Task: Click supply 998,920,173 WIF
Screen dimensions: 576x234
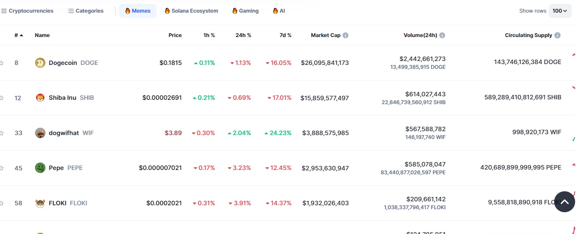Action: (x=537, y=132)
